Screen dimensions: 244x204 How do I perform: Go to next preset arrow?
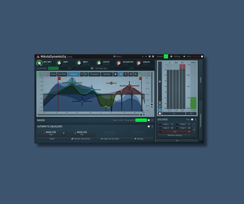tap(146, 56)
